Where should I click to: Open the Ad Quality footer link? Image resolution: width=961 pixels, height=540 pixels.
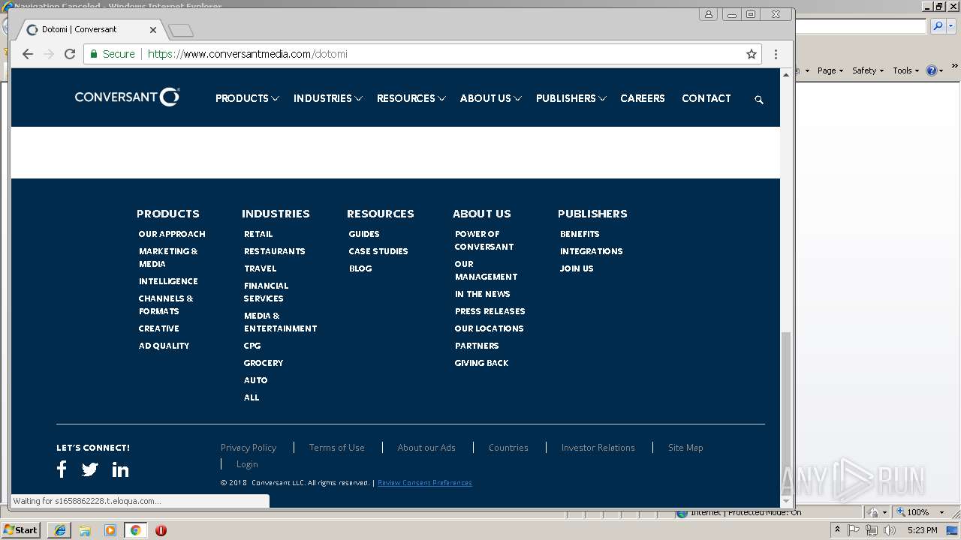164,346
